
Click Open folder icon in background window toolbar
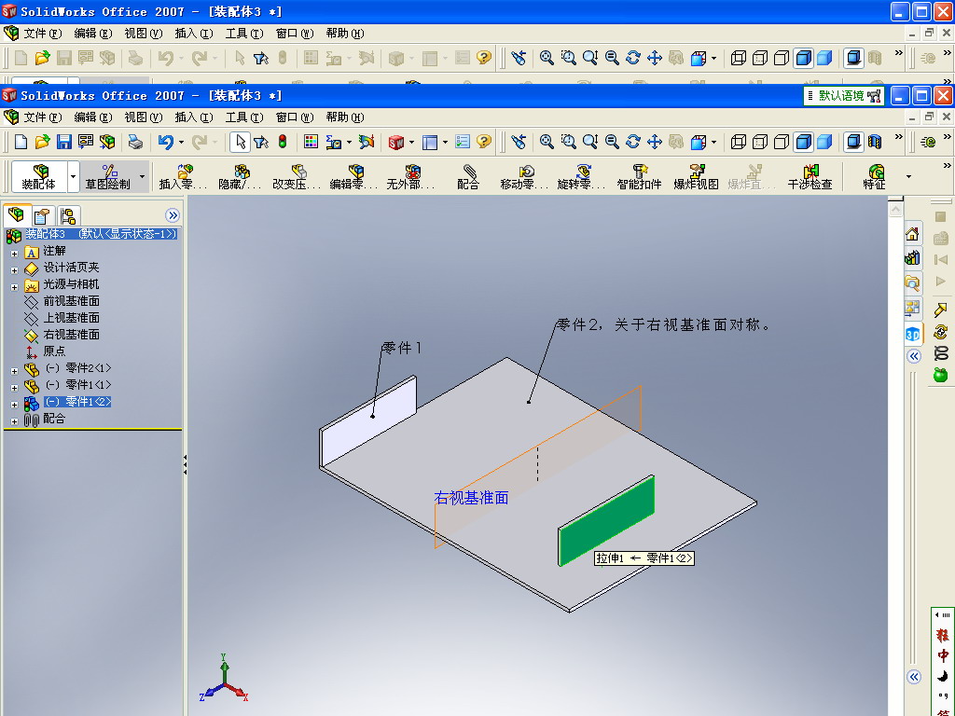coord(42,58)
